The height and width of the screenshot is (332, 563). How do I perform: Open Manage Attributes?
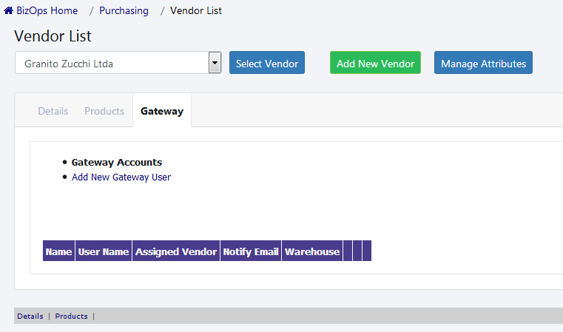[x=483, y=64]
